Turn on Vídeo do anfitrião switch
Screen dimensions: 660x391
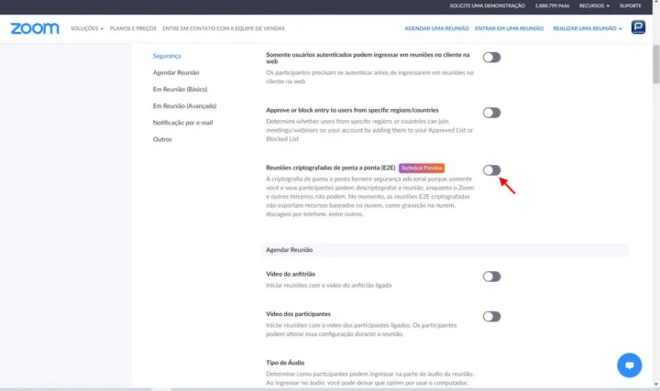pos(491,277)
